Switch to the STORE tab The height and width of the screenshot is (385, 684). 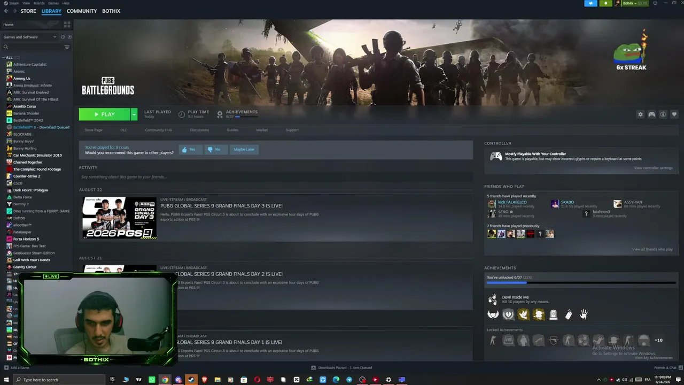[28, 11]
